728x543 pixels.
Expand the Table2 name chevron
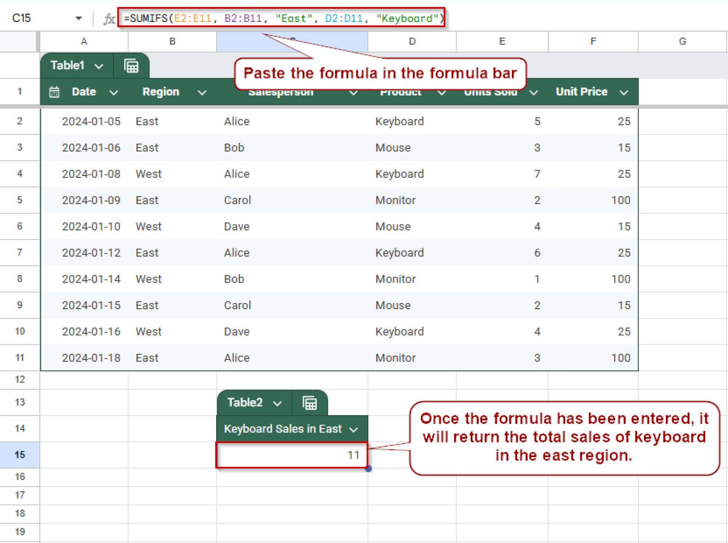tap(278, 403)
